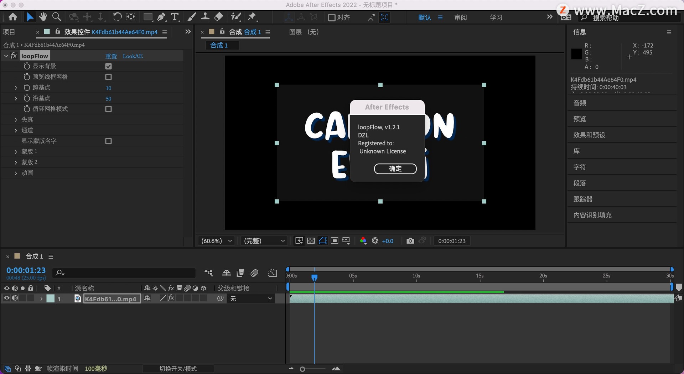The width and height of the screenshot is (684, 374).
Task: Select the Rectangle shape tool
Action: click(x=147, y=17)
